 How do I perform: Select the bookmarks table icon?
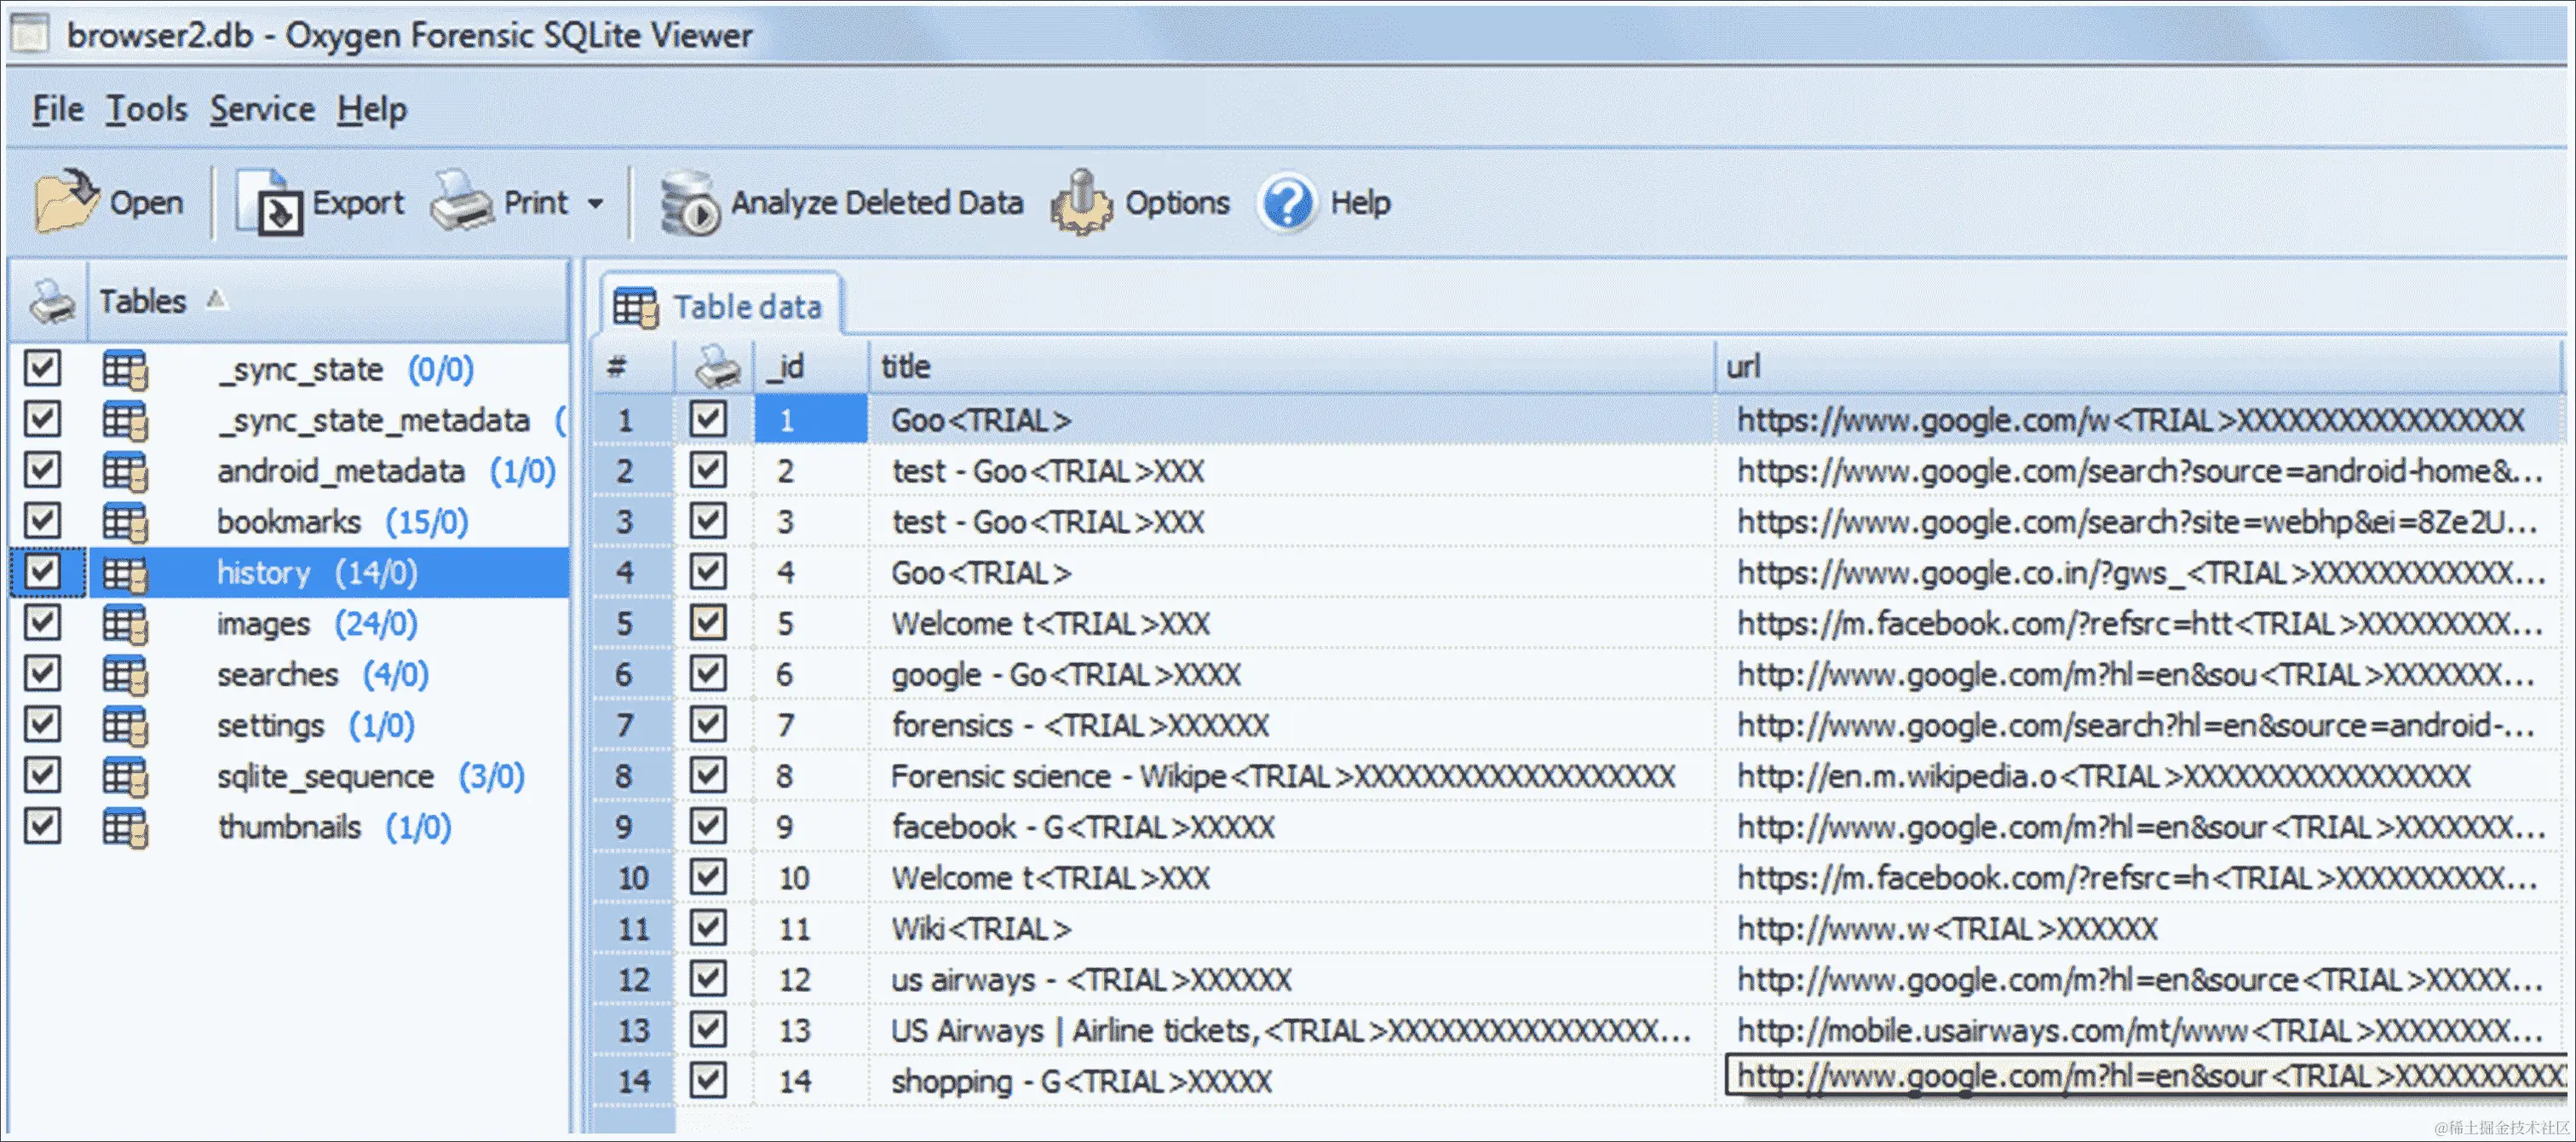tap(125, 522)
